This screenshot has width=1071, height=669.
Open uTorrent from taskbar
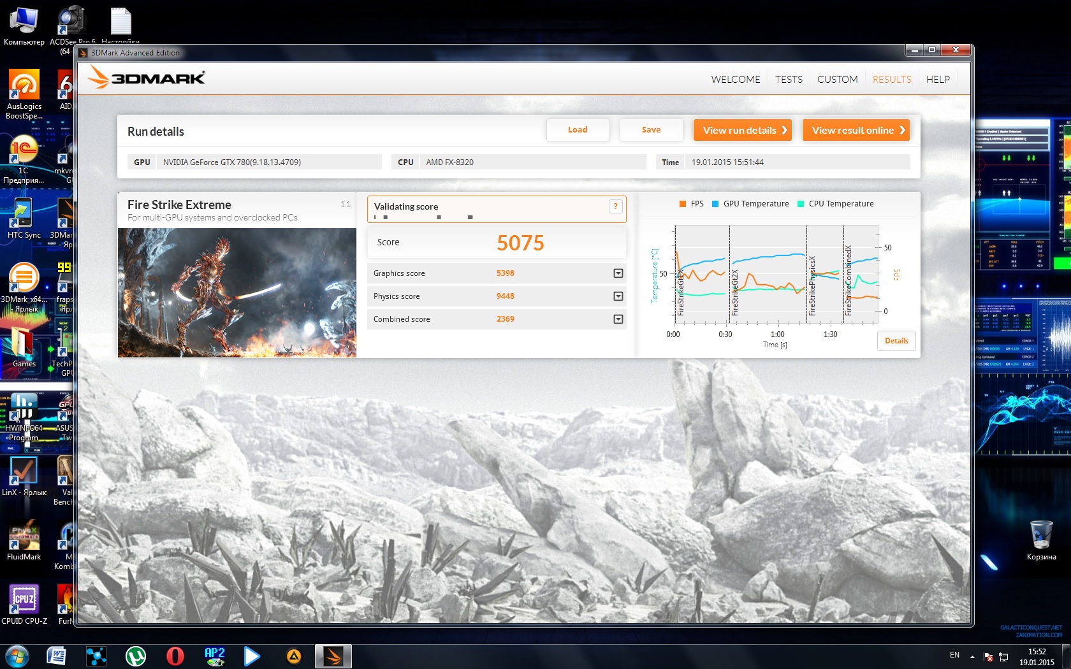click(x=135, y=656)
